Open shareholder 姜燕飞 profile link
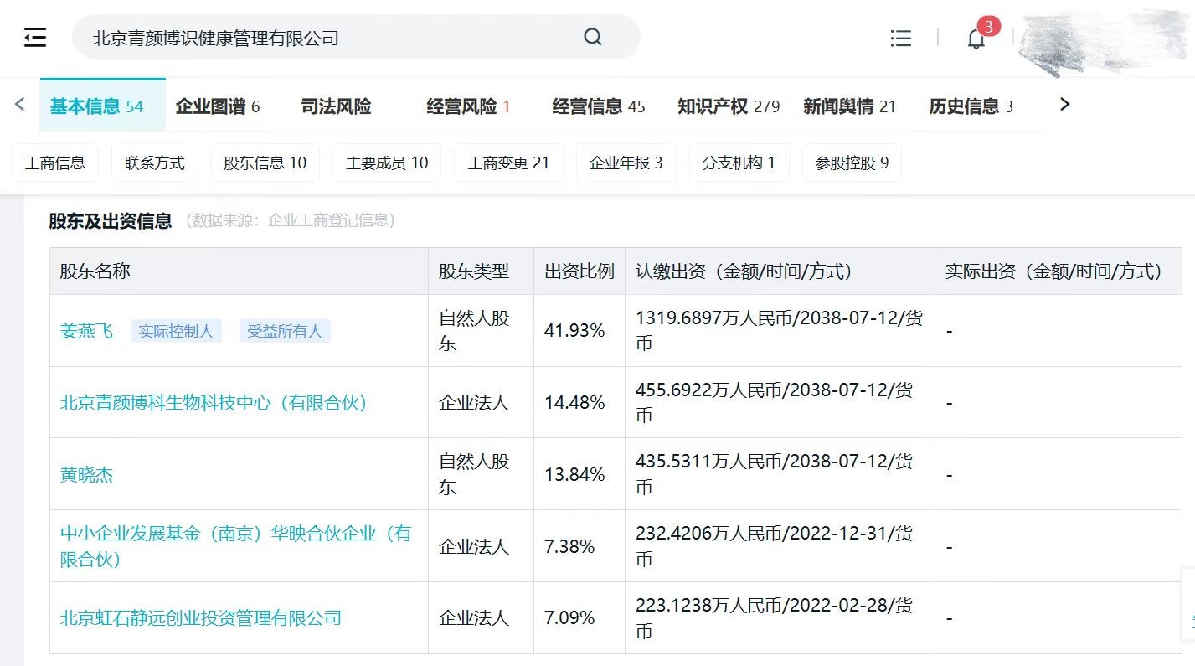 pyautogui.click(x=86, y=331)
